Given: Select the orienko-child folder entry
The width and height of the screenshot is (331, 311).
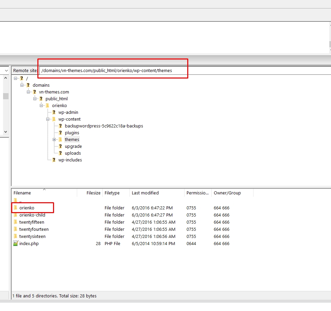Looking at the screenshot, I should pos(32,215).
